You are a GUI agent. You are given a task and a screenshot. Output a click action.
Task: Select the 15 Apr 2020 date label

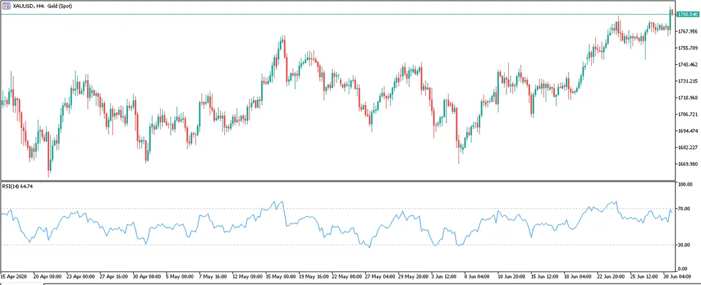[14, 276]
